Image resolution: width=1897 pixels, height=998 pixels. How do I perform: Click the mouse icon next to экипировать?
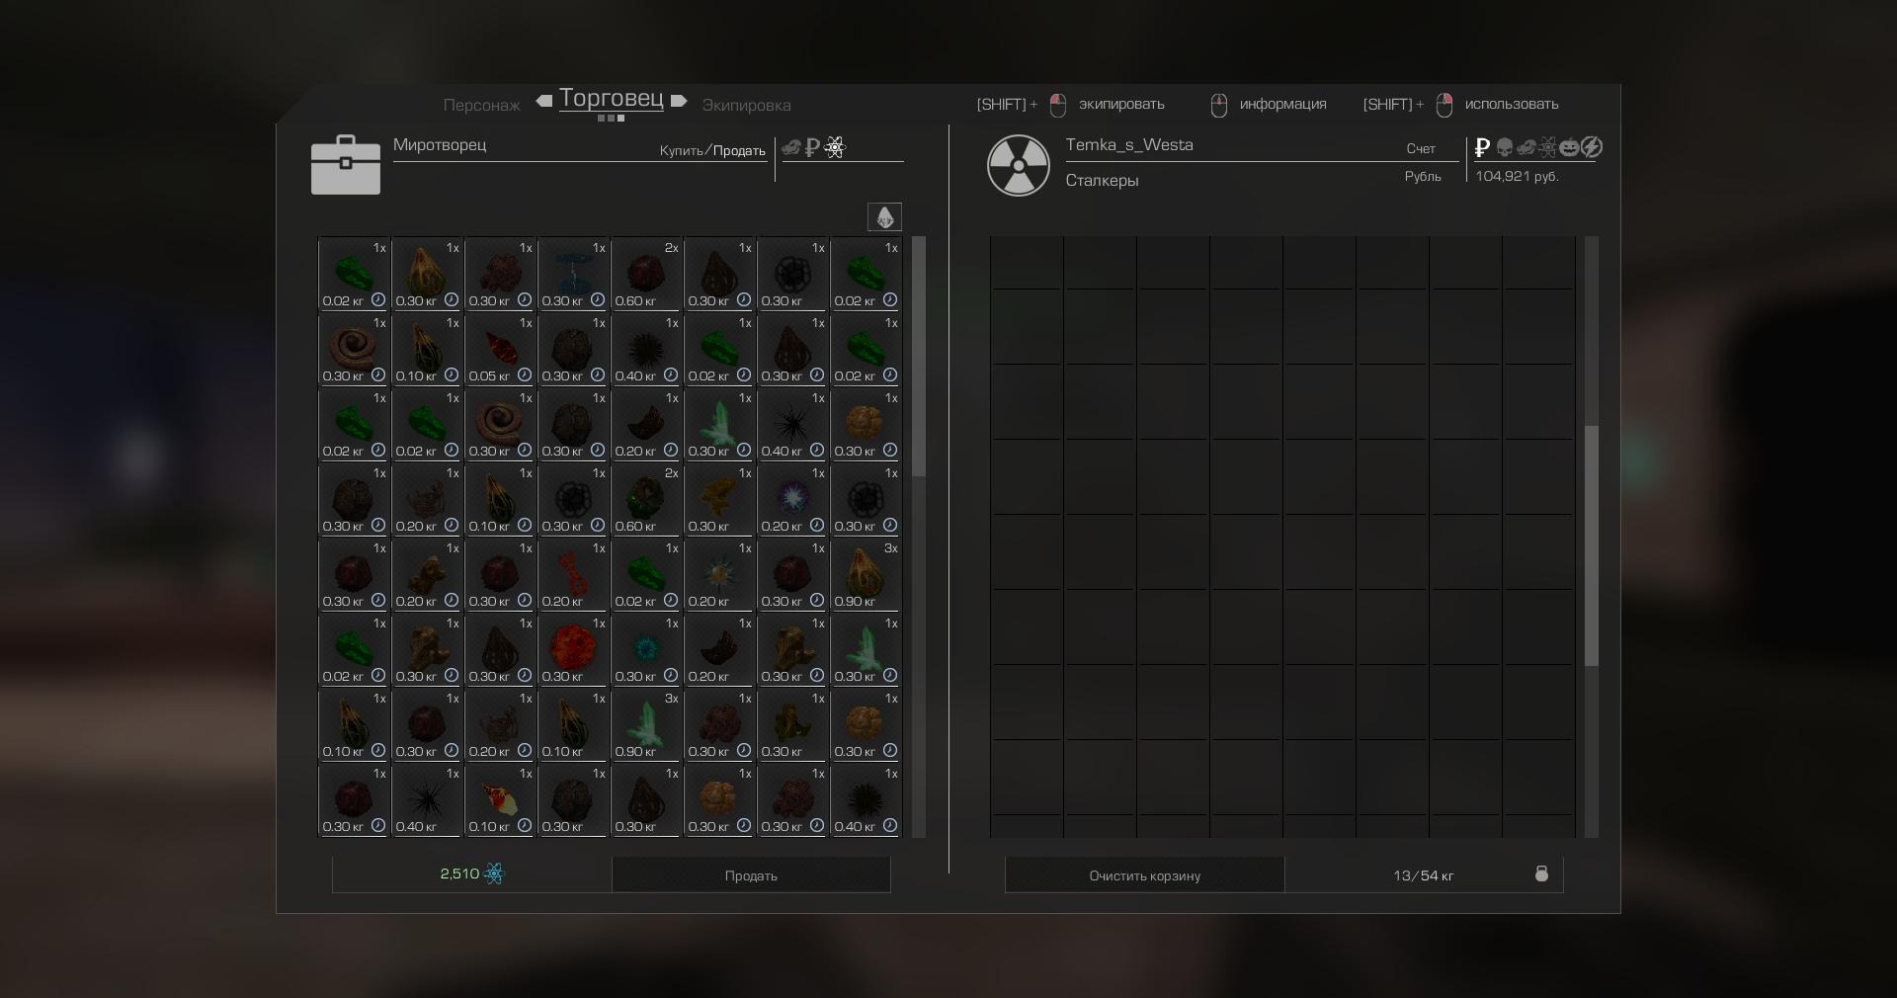click(1058, 105)
